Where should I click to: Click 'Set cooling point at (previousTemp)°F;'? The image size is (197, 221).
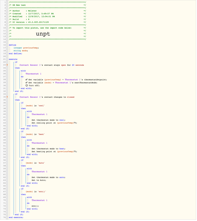pos(54,123)
